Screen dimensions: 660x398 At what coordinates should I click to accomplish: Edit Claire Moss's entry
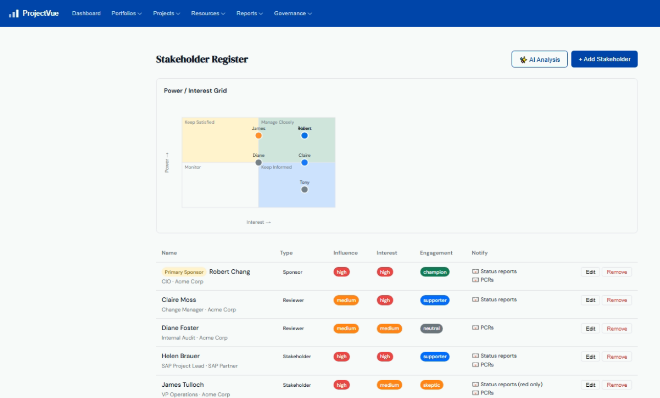590,300
